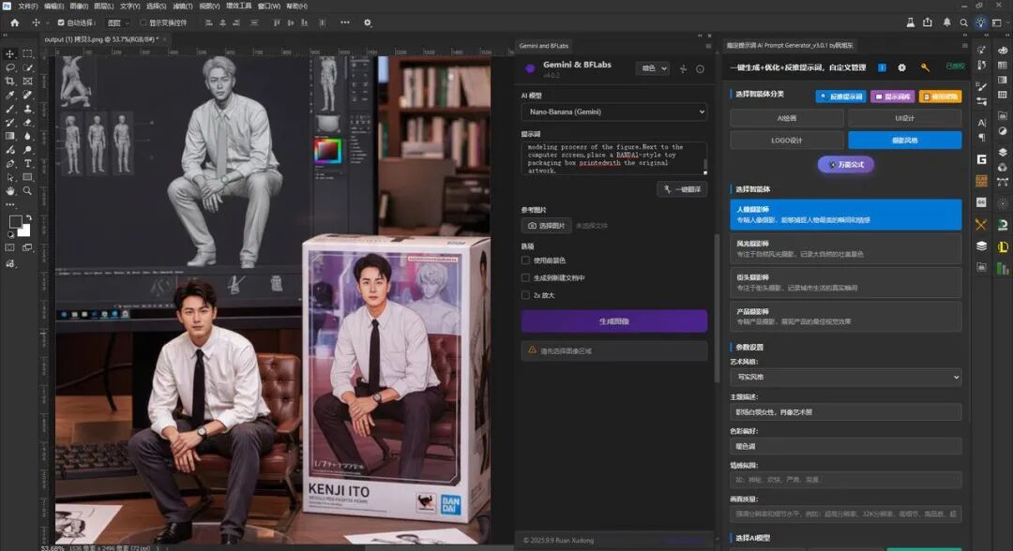Select the Eraser tool
Screen dimensions: 1013x551
point(28,123)
